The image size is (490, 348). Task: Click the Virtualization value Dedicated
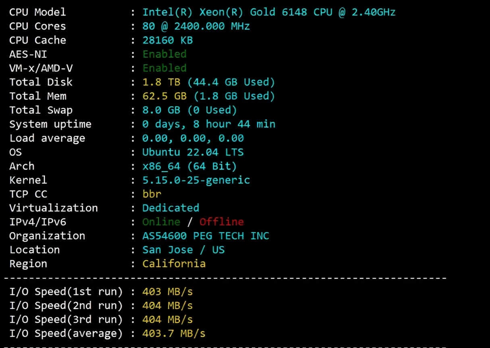170,208
